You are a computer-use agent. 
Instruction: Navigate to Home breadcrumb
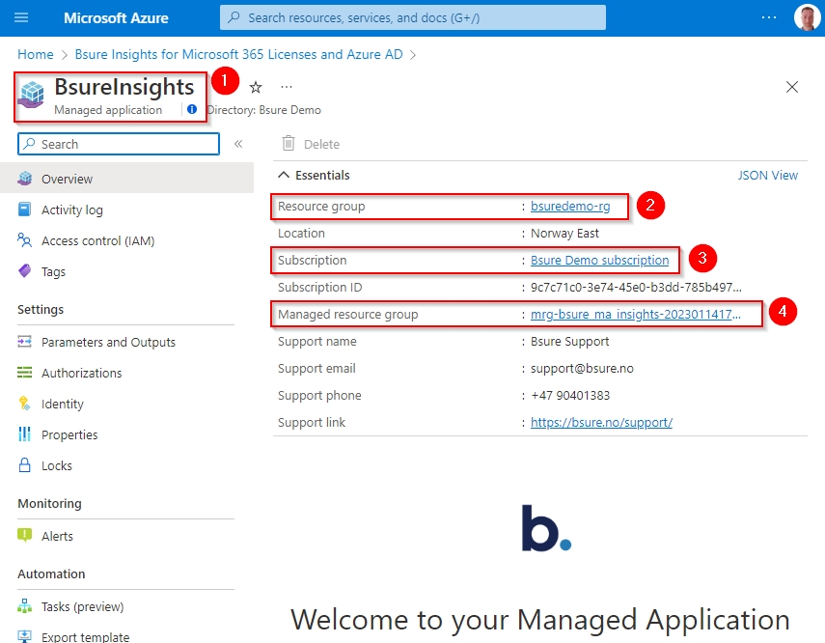(x=36, y=54)
